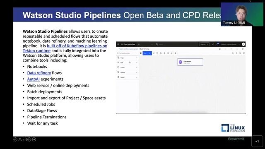Image resolution: width=265 pixels, height=149 pixels.
Task: Click the Web service / online deployments bullet
Action: (x=58, y=86)
